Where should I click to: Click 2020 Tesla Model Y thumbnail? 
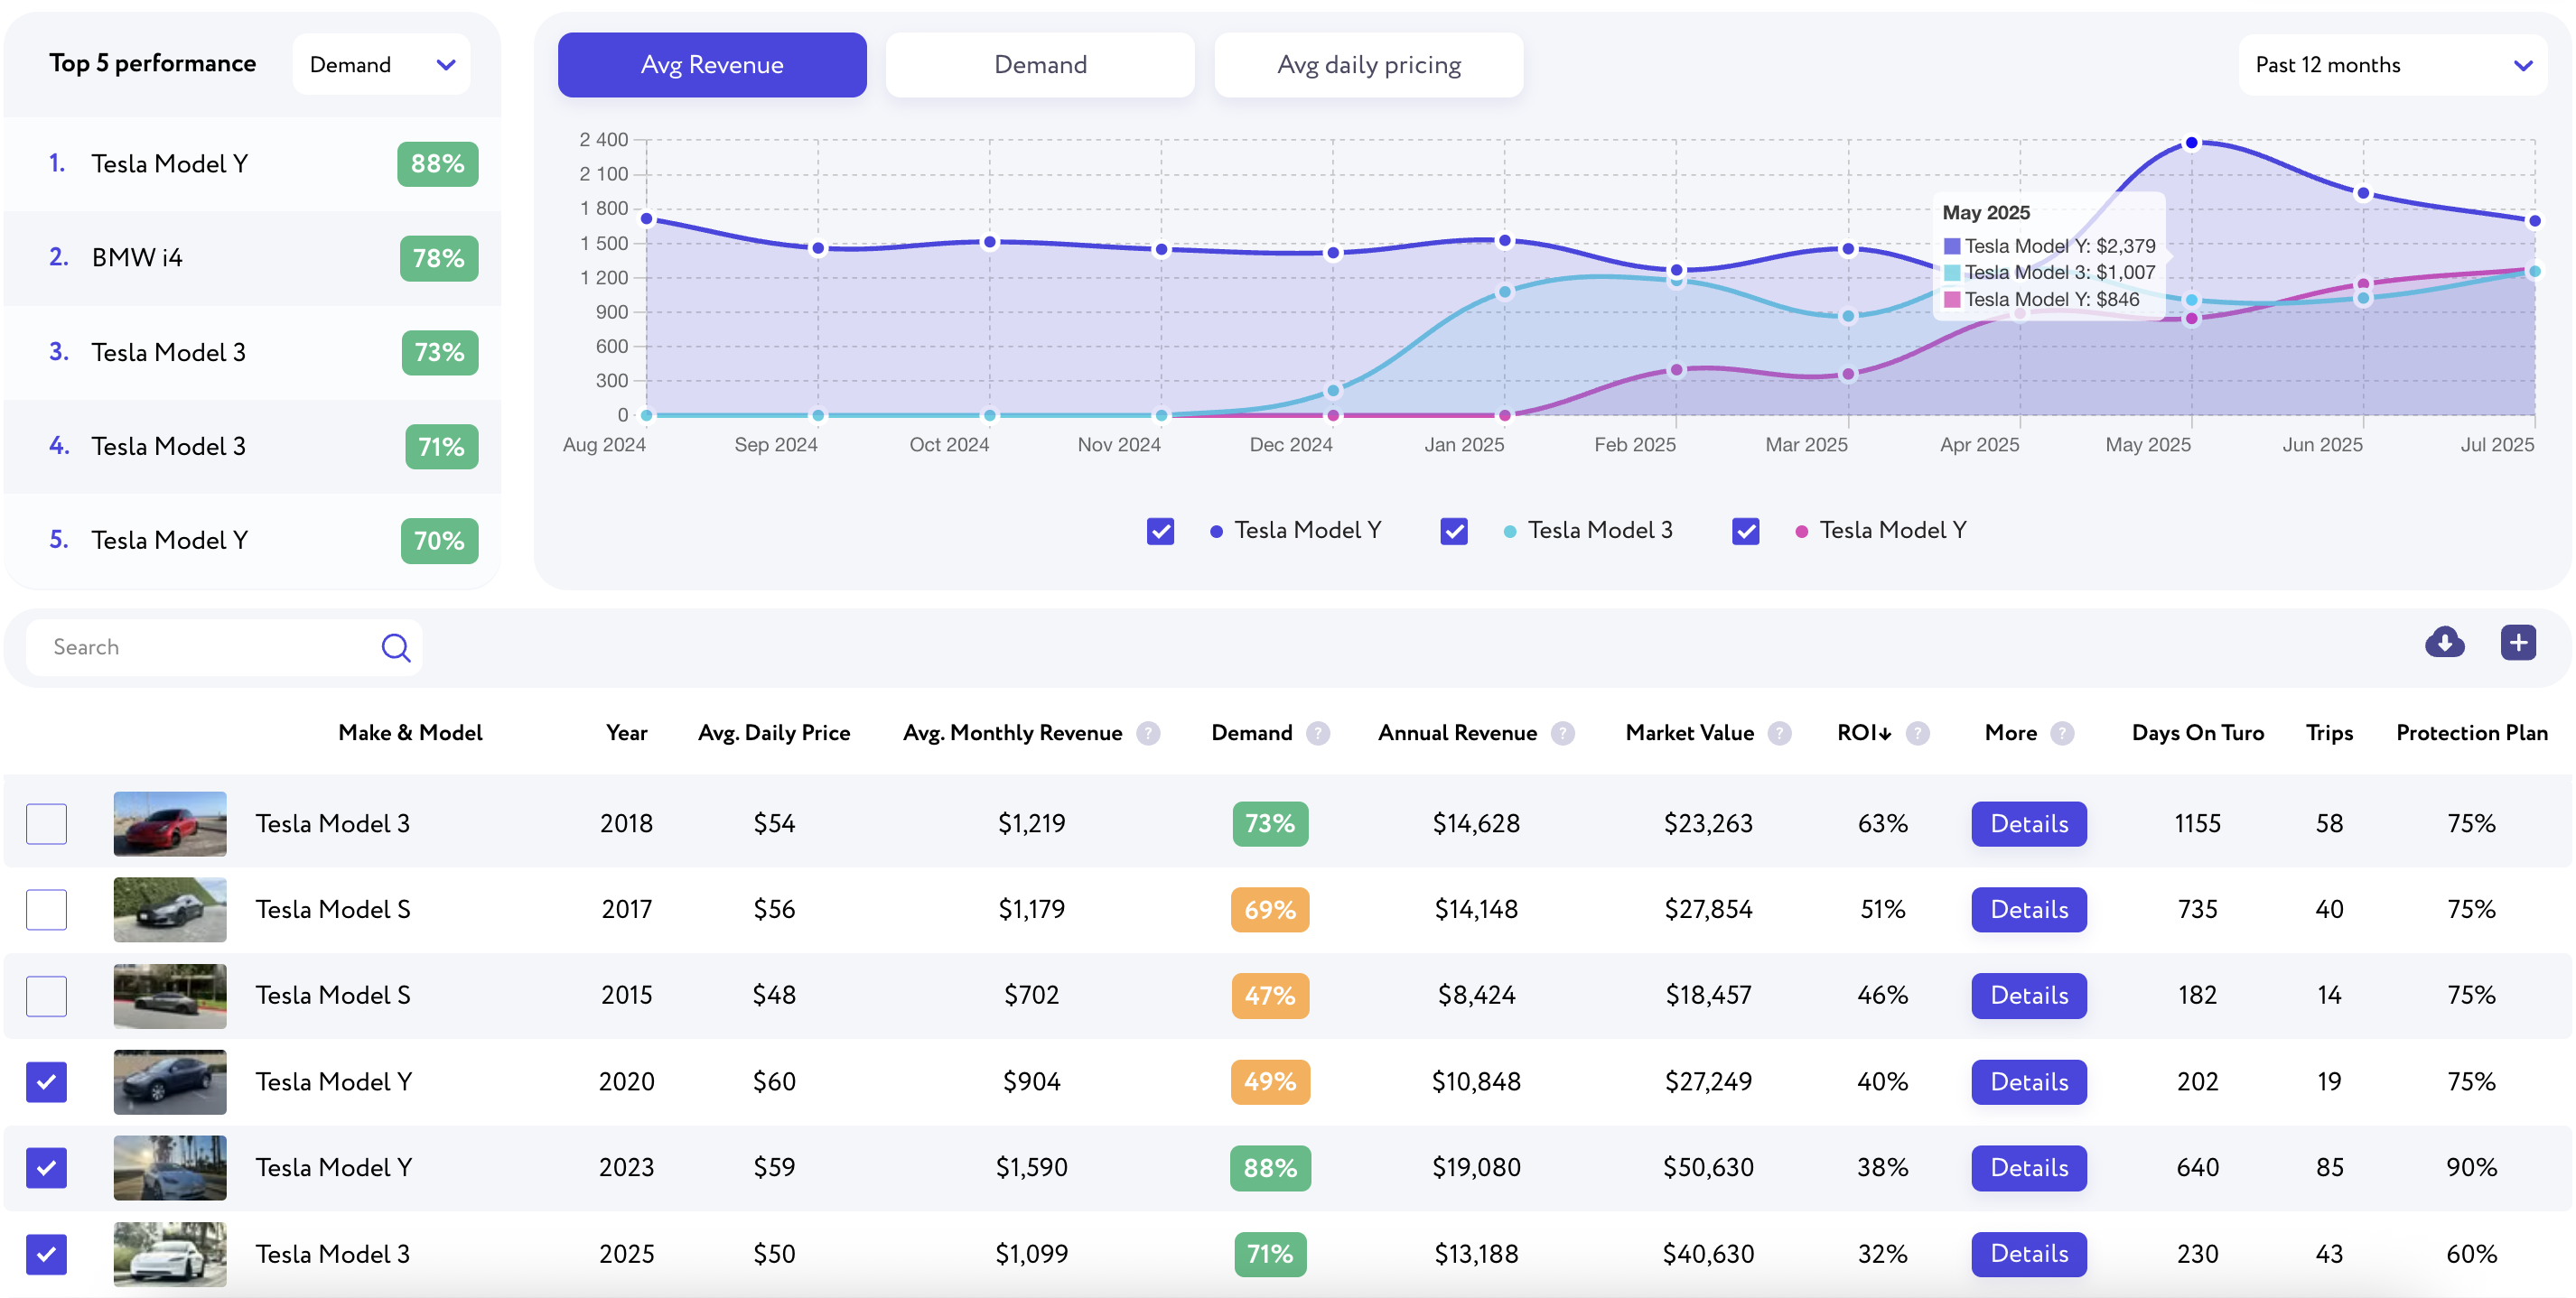point(170,1082)
